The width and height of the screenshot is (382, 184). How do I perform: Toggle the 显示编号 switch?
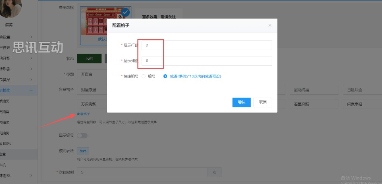[x=82, y=136]
